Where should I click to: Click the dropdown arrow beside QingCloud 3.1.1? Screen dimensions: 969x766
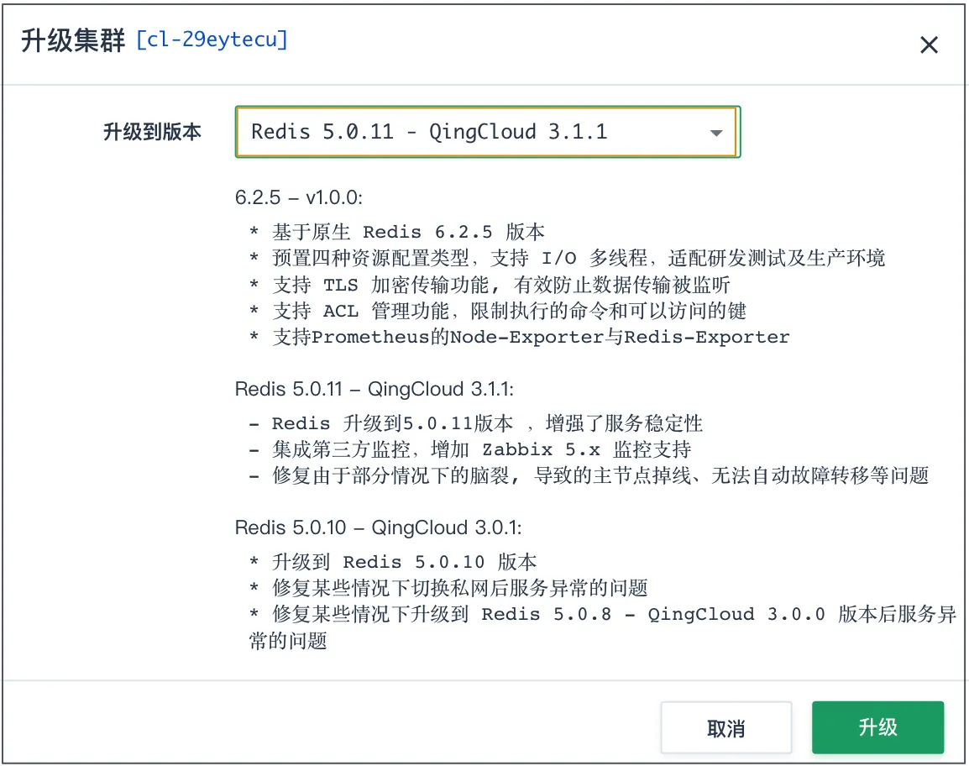716,133
